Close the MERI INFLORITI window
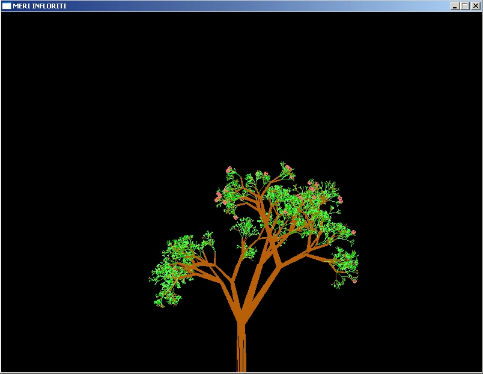Screen dimensions: 483x374 tap(476, 6)
